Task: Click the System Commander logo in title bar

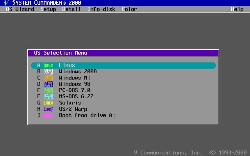Action: pyautogui.click(x=6, y=3)
